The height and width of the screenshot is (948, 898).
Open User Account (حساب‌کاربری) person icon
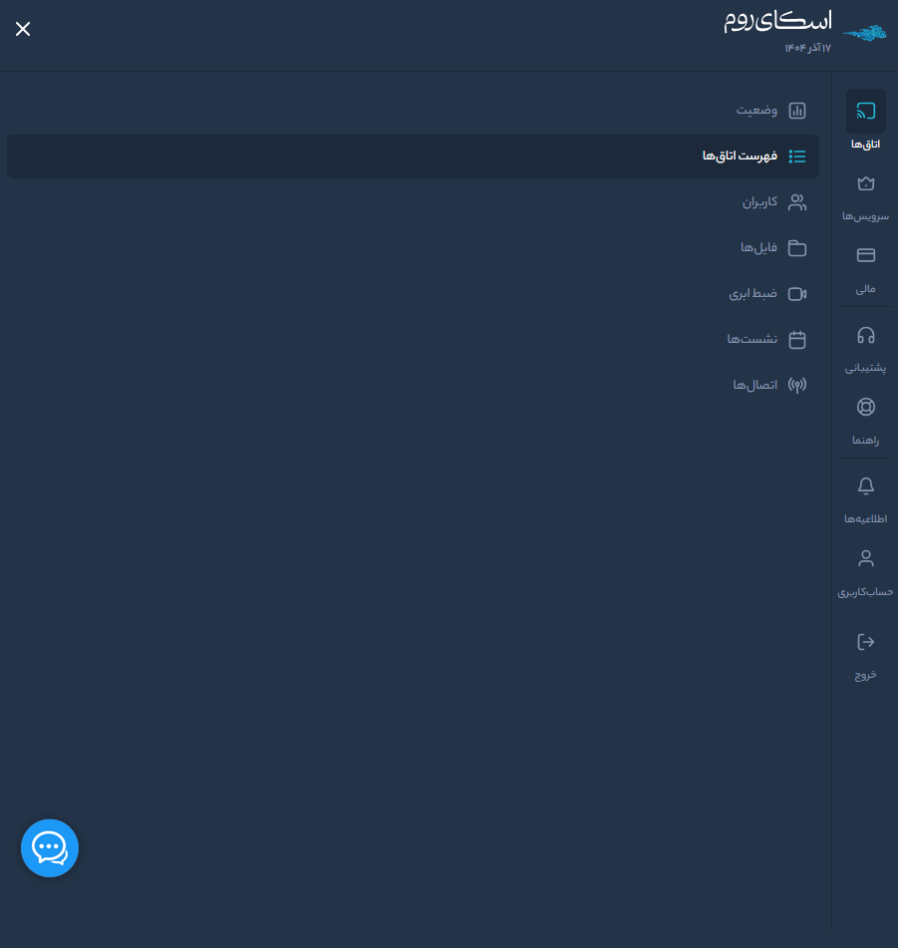coord(865,558)
